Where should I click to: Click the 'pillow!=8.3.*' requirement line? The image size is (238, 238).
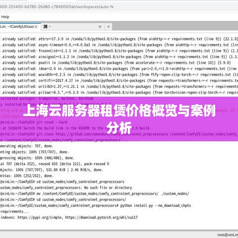pyautogui.click(x=119, y=93)
